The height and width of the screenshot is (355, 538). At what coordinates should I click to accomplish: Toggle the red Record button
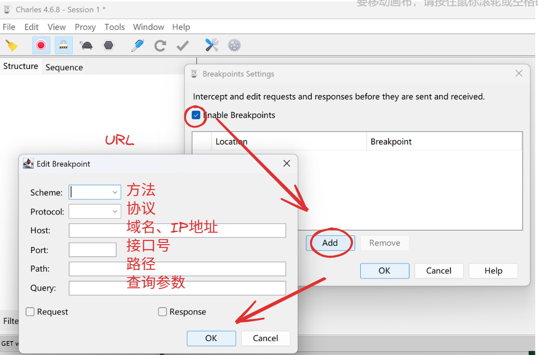click(41, 45)
